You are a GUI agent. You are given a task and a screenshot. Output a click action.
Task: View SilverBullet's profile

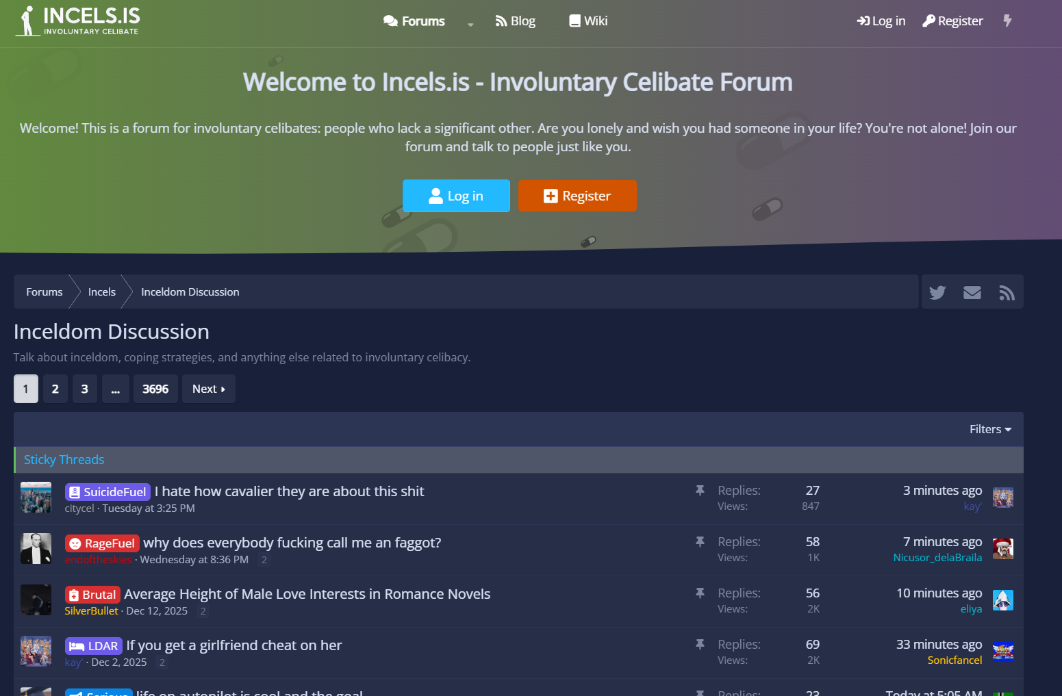92,611
